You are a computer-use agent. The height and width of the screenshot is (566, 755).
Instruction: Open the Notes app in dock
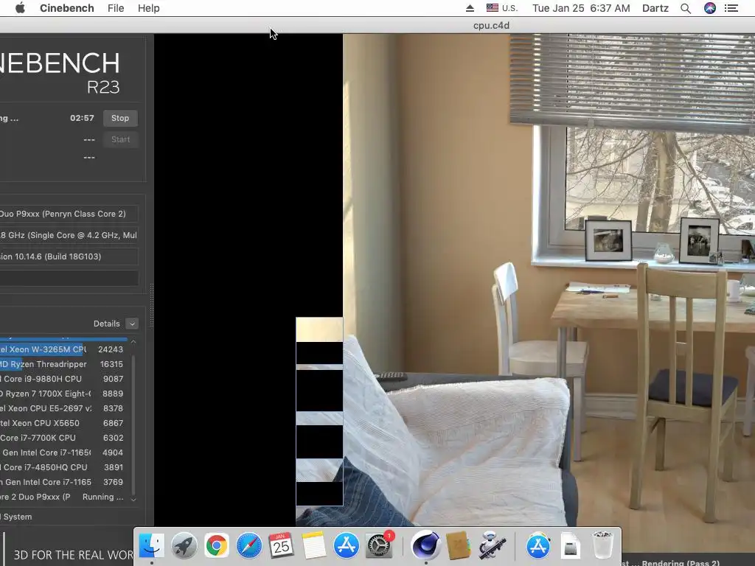point(314,546)
